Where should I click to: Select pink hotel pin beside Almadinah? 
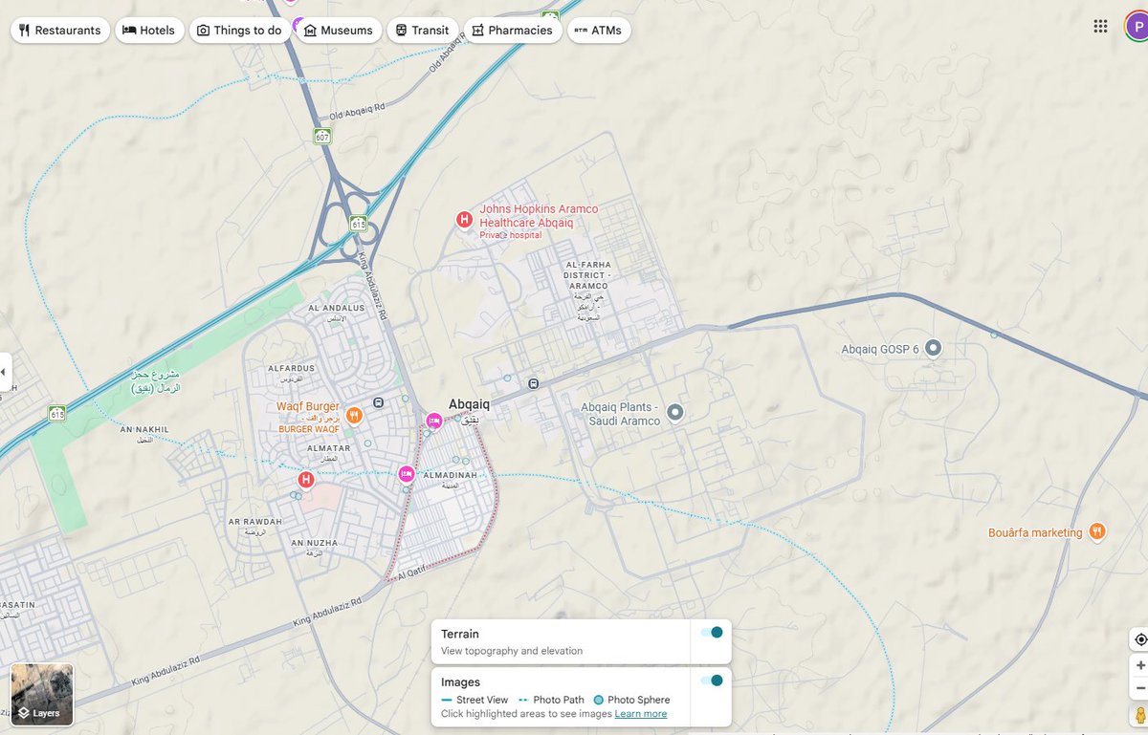click(x=406, y=474)
